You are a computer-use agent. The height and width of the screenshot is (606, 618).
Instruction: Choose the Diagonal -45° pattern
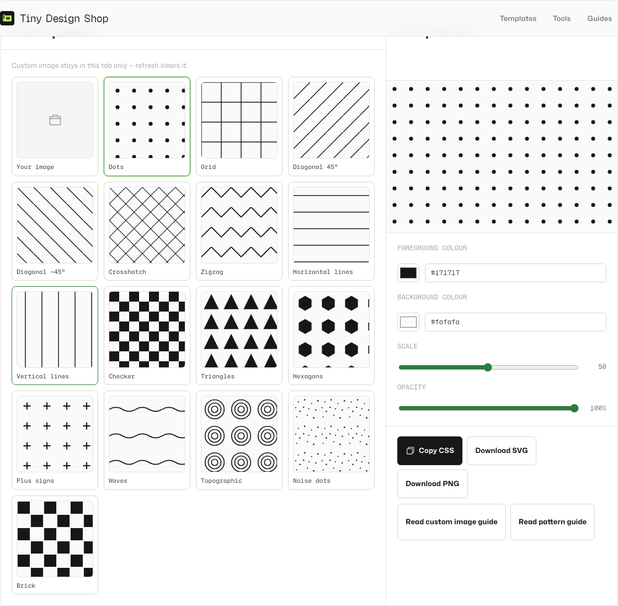[x=55, y=231]
